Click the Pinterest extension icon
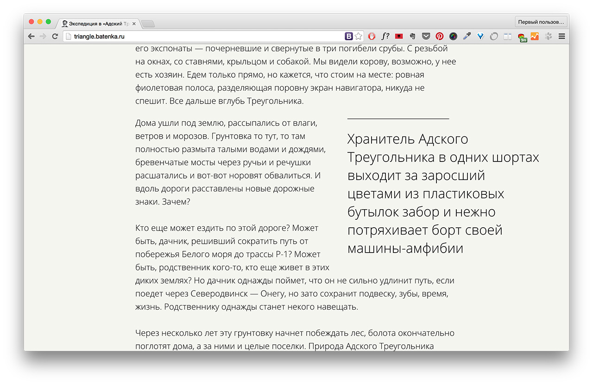 pyautogui.click(x=439, y=36)
